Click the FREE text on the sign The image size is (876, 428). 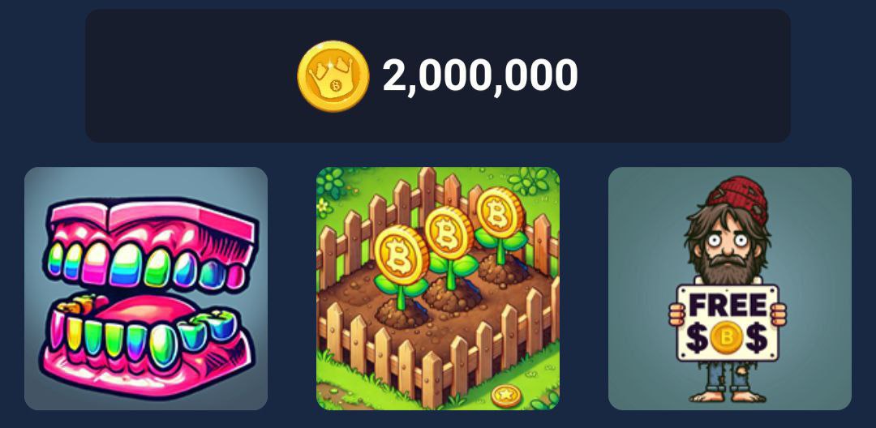[x=728, y=306]
